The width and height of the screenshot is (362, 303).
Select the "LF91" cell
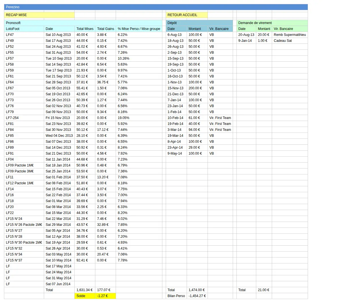tap(24, 153)
